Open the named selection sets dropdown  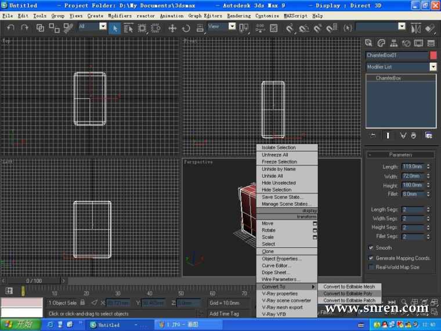coord(402,27)
